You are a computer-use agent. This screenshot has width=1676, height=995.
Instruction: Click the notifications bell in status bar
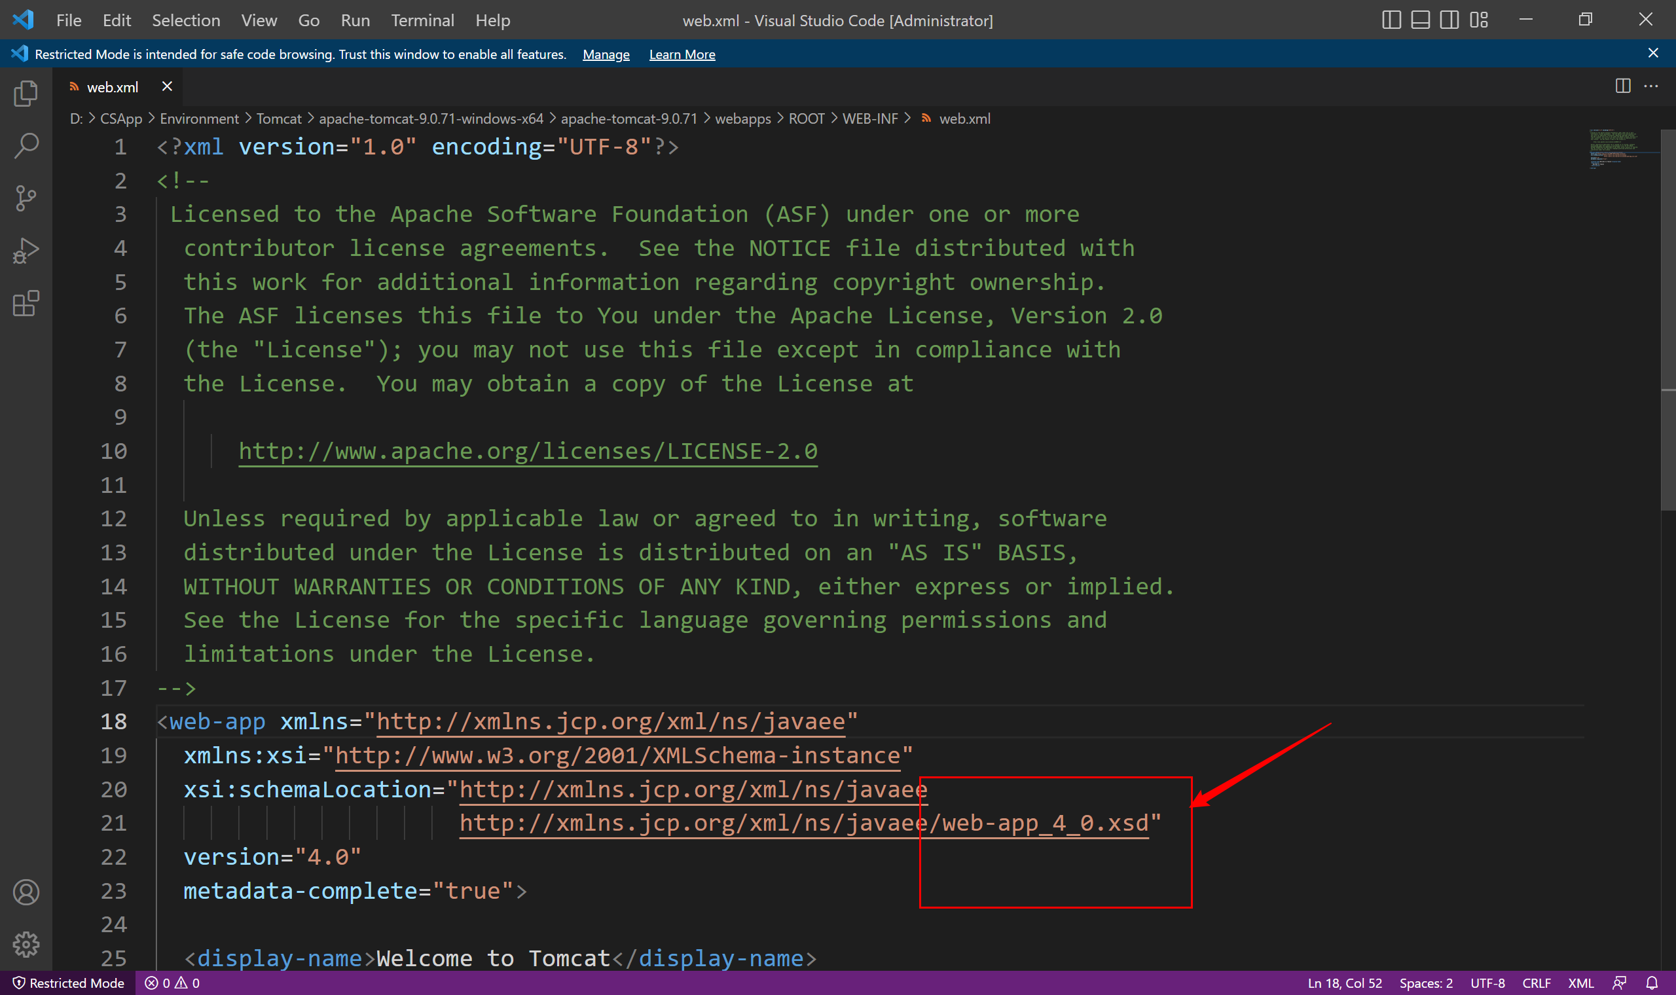(x=1652, y=983)
